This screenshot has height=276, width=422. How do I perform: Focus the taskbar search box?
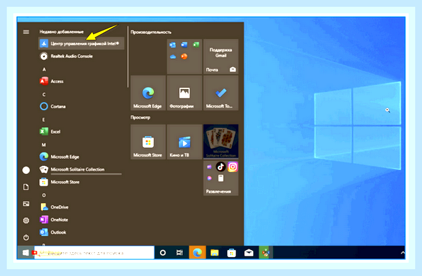tap(94, 253)
